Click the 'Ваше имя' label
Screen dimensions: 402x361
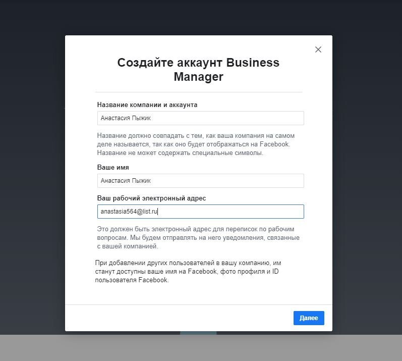point(113,167)
